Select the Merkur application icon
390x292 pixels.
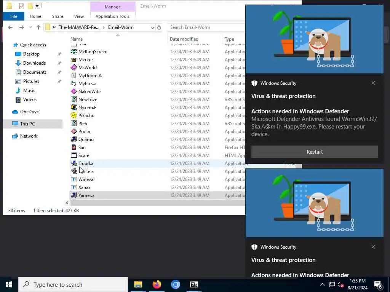click(x=74, y=60)
